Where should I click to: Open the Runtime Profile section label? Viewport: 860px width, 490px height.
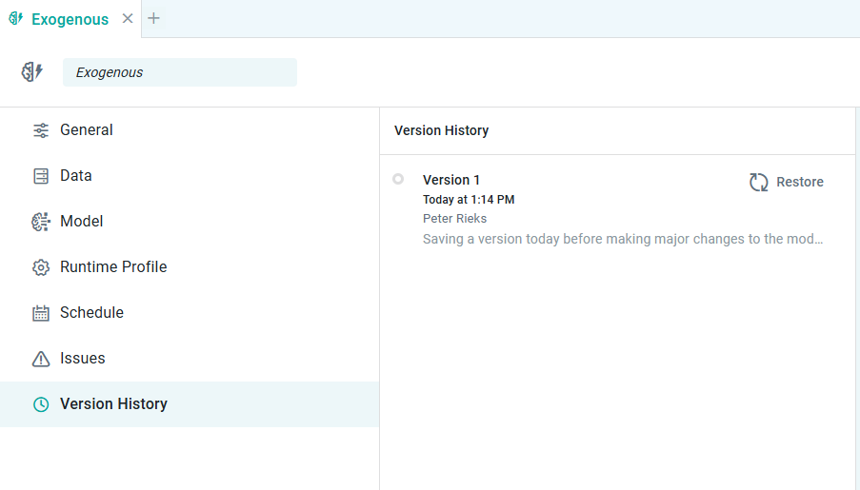[x=113, y=267]
